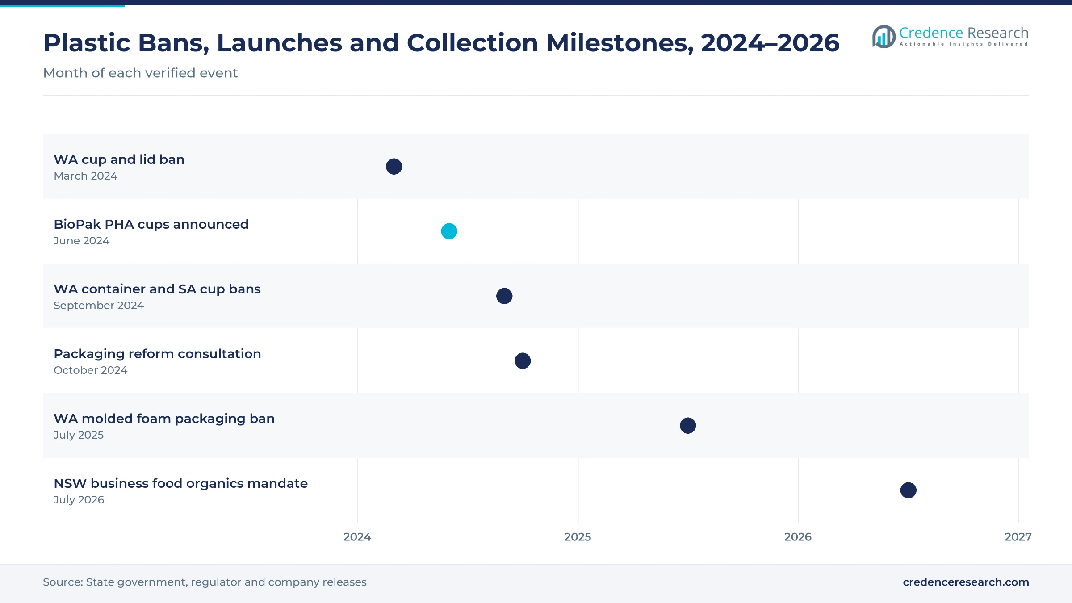Click the 'Packaging reform consultation' label
The image size is (1072, 603).
pyautogui.click(x=157, y=354)
